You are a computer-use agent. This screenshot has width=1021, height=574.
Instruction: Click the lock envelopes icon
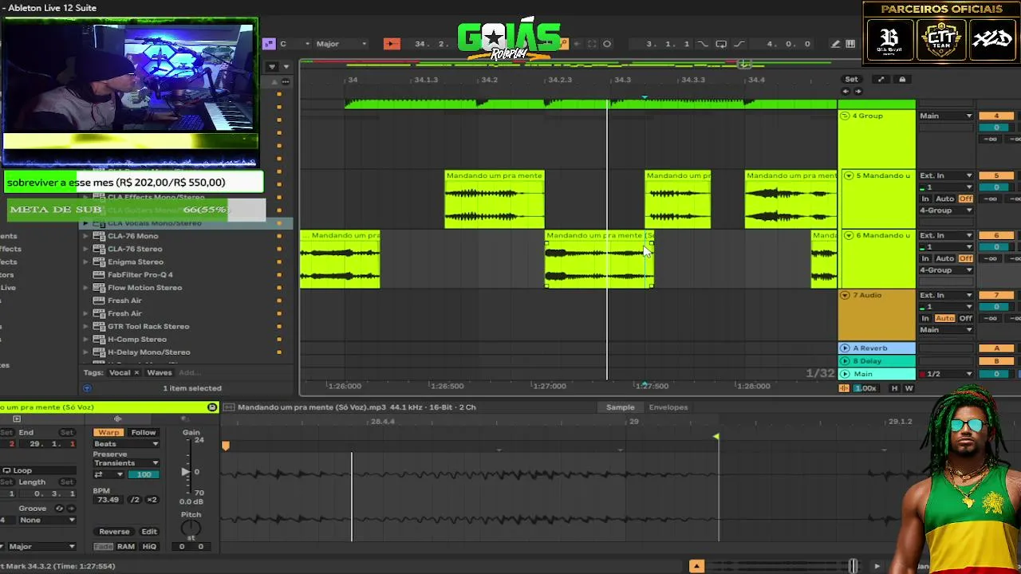pos(902,79)
